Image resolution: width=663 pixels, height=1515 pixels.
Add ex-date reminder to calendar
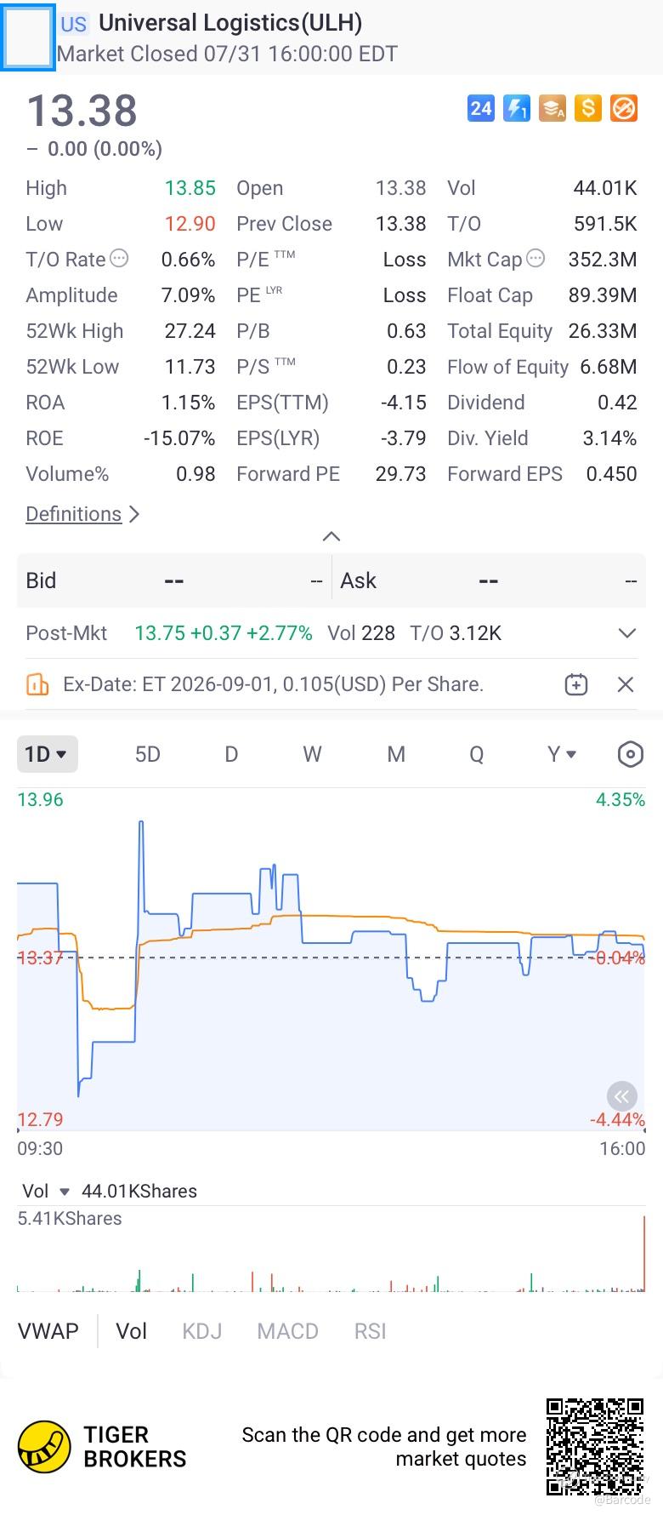pyautogui.click(x=576, y=684)
